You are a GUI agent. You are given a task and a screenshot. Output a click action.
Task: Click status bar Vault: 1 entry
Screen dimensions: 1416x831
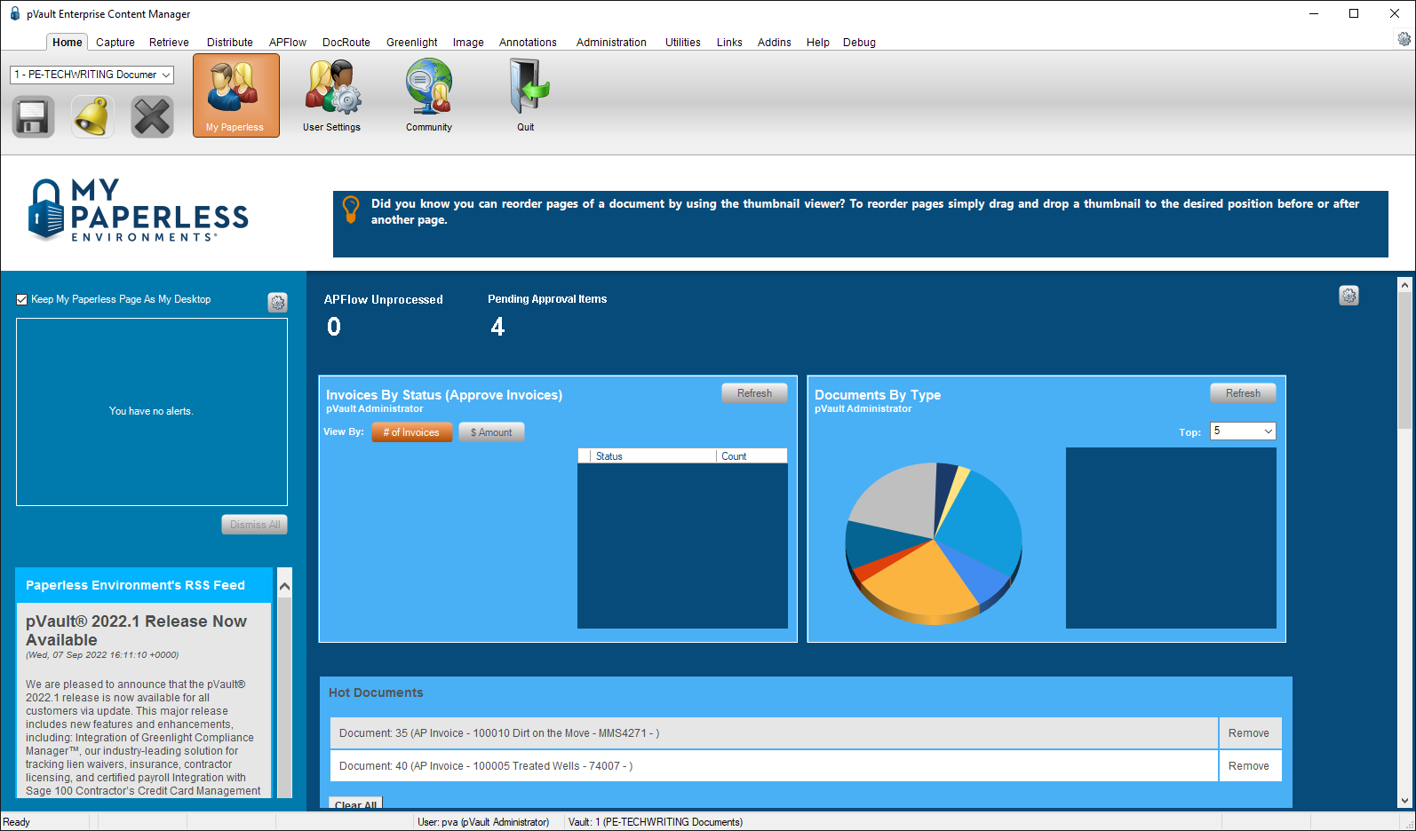pos(656,822)
